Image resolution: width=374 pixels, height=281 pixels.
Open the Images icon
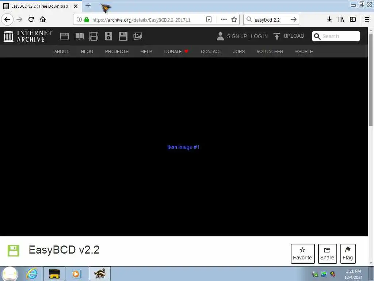pyautogui.click(x=138, y=36)
